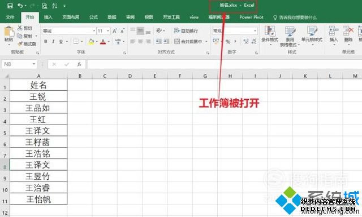Toggle Italic formatting

tap(53, 42)
